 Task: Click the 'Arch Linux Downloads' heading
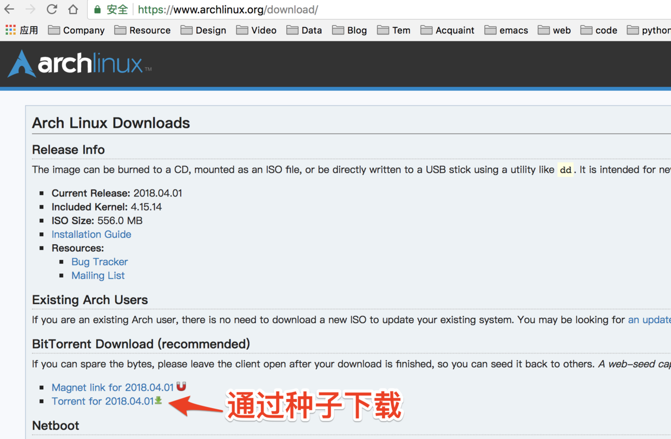coord(111,123)
